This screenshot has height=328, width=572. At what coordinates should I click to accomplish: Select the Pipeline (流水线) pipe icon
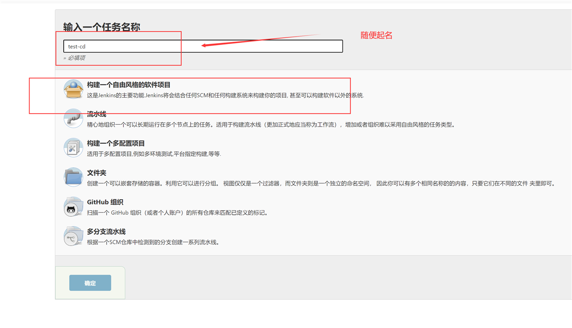(73, 119)
